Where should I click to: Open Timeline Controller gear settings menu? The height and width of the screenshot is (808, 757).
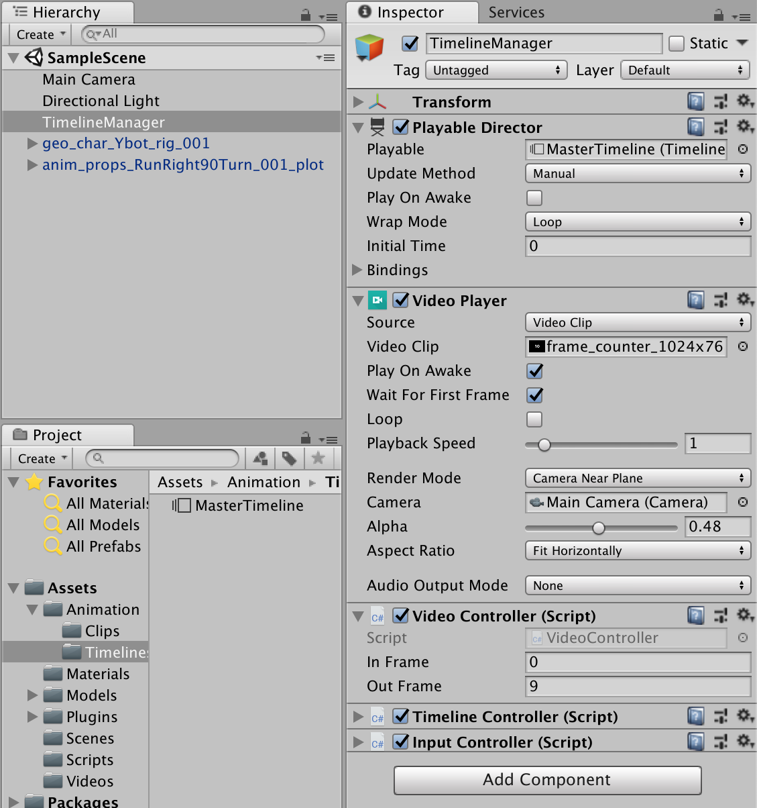(x=744, y=715)
